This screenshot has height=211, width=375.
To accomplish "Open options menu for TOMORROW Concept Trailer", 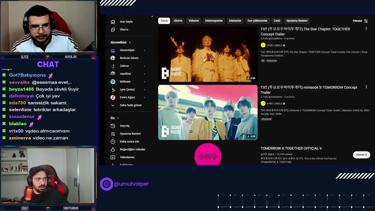I will 366,87.
